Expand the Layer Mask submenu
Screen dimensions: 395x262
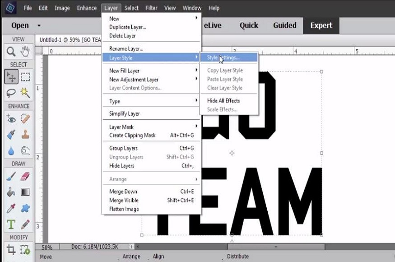coord(151,127)
